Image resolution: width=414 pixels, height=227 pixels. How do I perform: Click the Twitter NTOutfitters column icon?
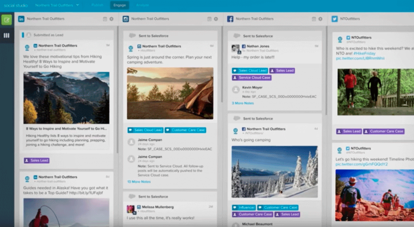click(334, 19)
